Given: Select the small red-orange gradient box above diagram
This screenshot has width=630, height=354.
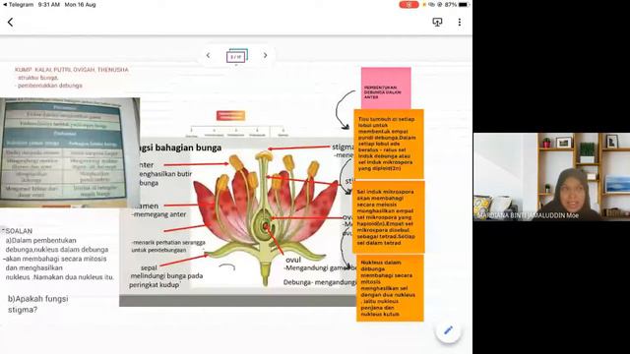Looking at the screenshot, I should click(230, 116).
